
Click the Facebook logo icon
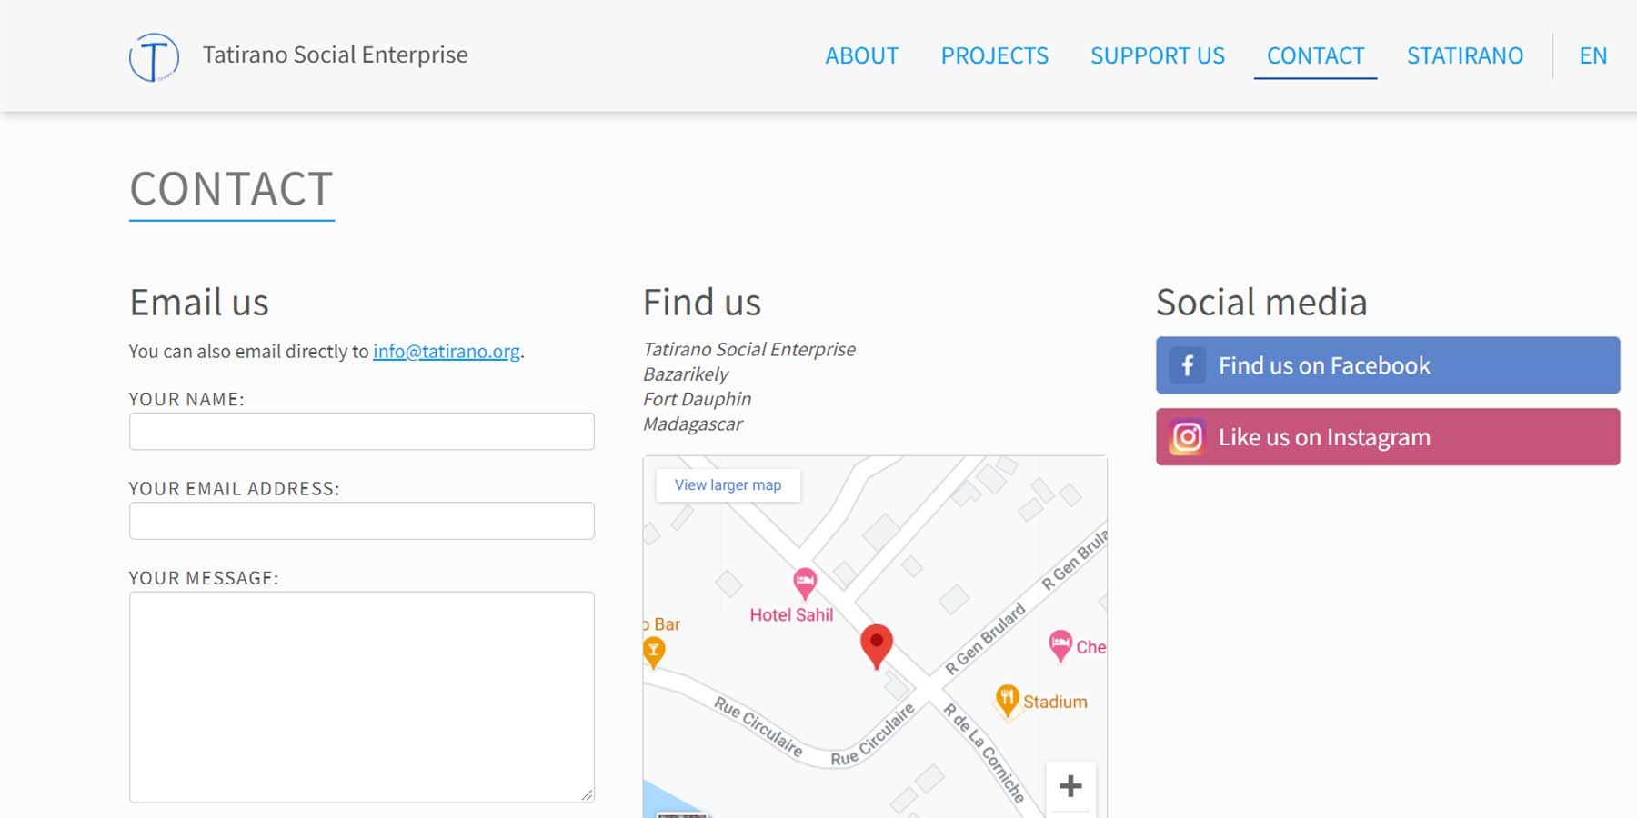pos(1187,365)
